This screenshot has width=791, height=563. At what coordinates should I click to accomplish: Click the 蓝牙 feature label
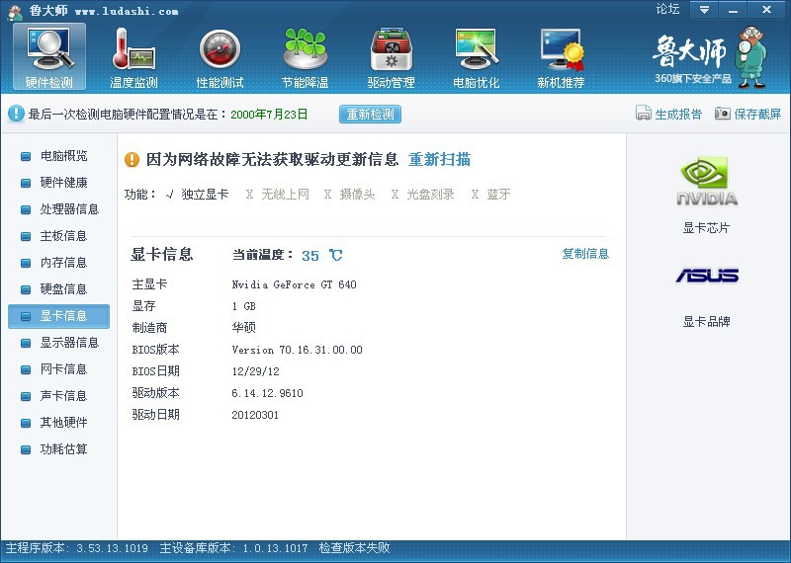[x=498, y=194]
